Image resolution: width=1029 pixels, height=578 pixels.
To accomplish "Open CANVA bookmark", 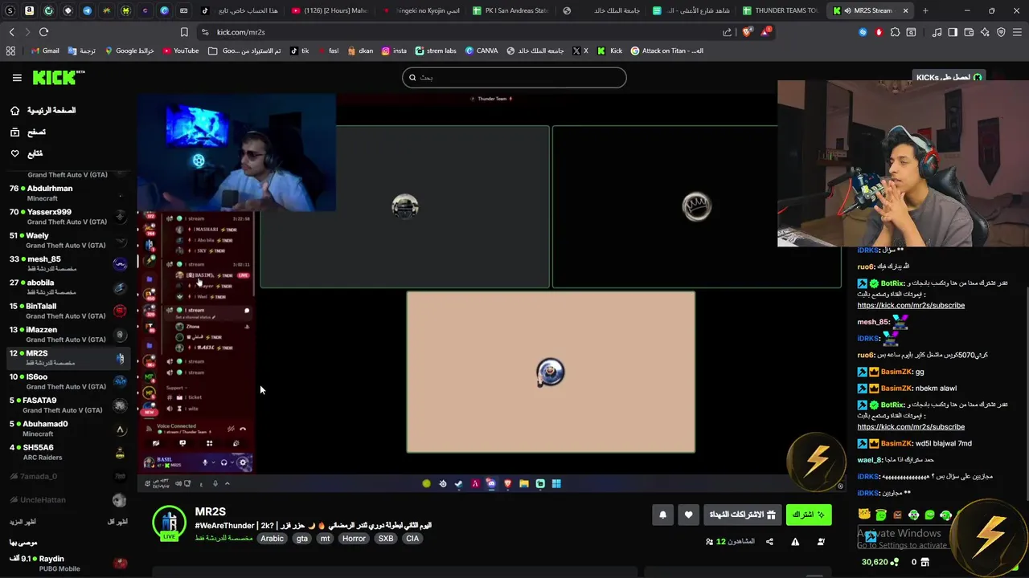I will point(482,51).
